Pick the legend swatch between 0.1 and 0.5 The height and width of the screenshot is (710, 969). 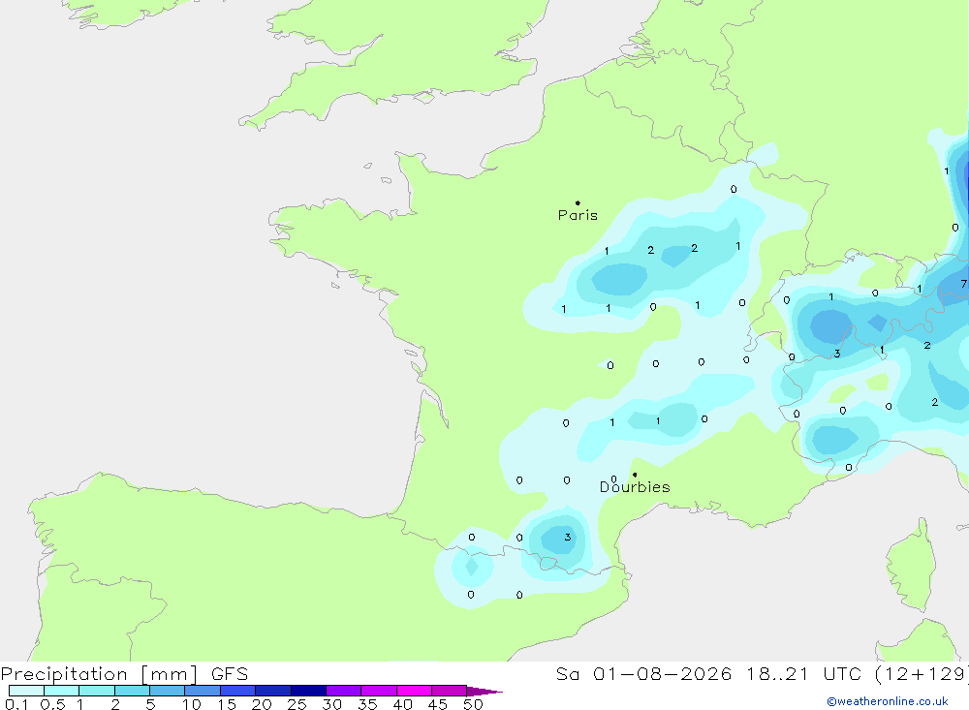(26, 691)
